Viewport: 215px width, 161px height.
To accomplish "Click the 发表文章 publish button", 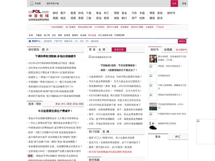I will 119,50.
